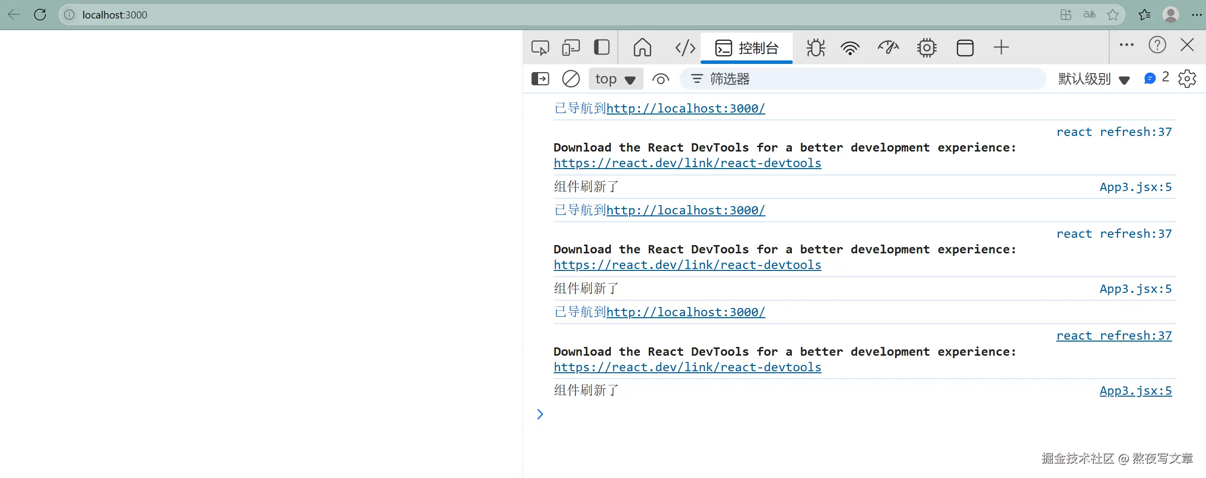
Task: Select the first 组件刷新了 log message
Action: coord(586,187)
